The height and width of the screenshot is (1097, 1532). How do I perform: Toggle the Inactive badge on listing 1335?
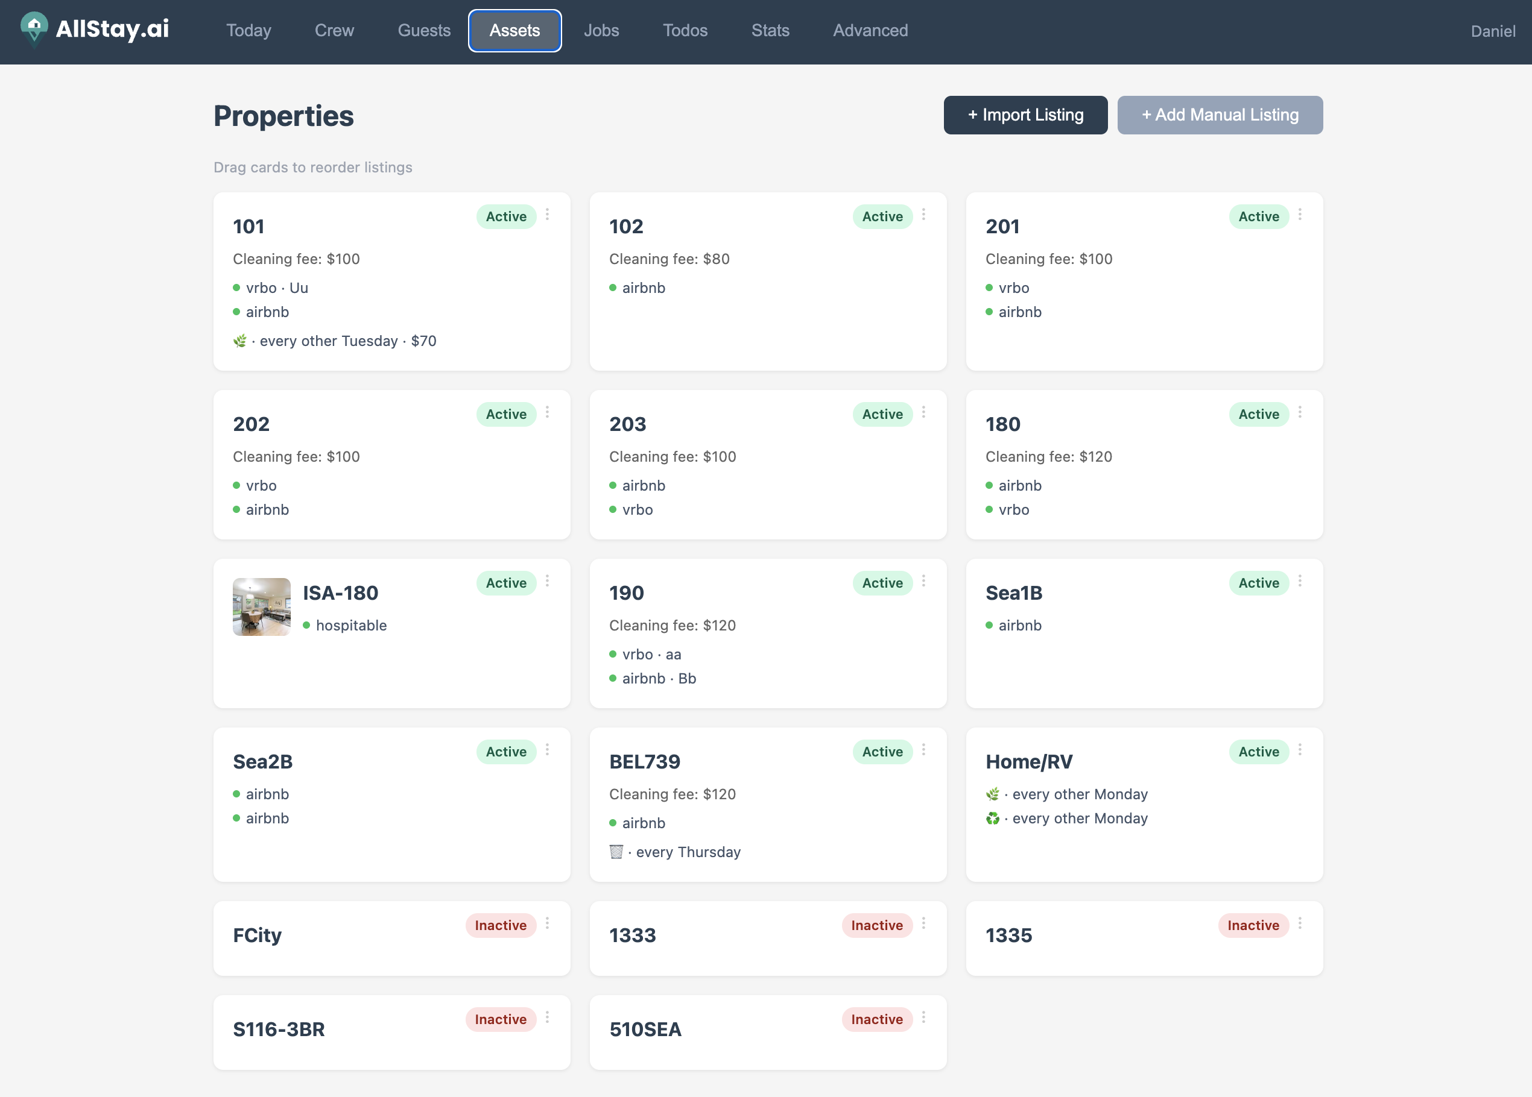(1253, 925)
